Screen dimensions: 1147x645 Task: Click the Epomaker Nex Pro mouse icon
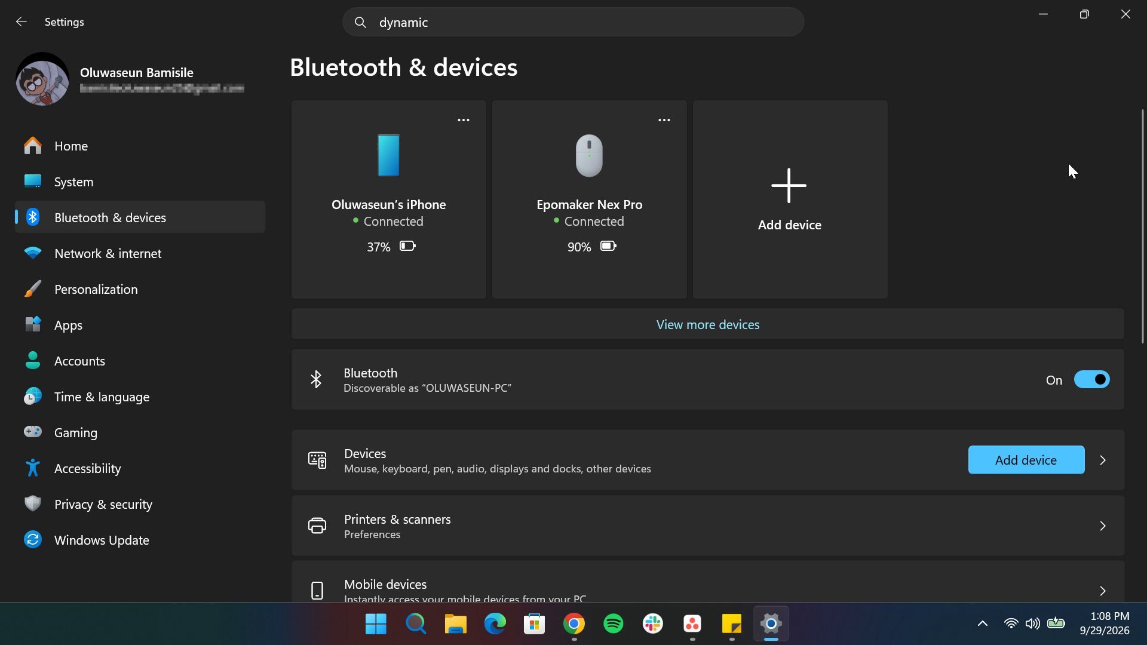click(589, 155)
